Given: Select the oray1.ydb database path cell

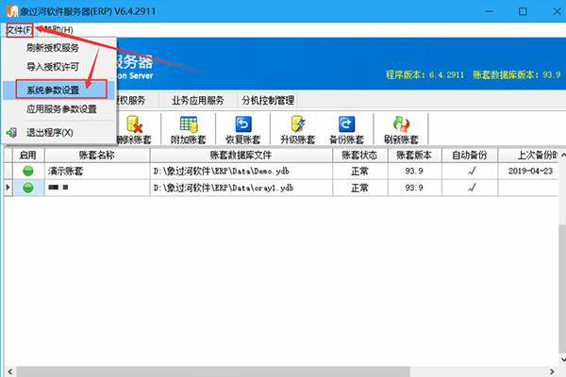Looking at the screenshot, I should click(241, 188).
